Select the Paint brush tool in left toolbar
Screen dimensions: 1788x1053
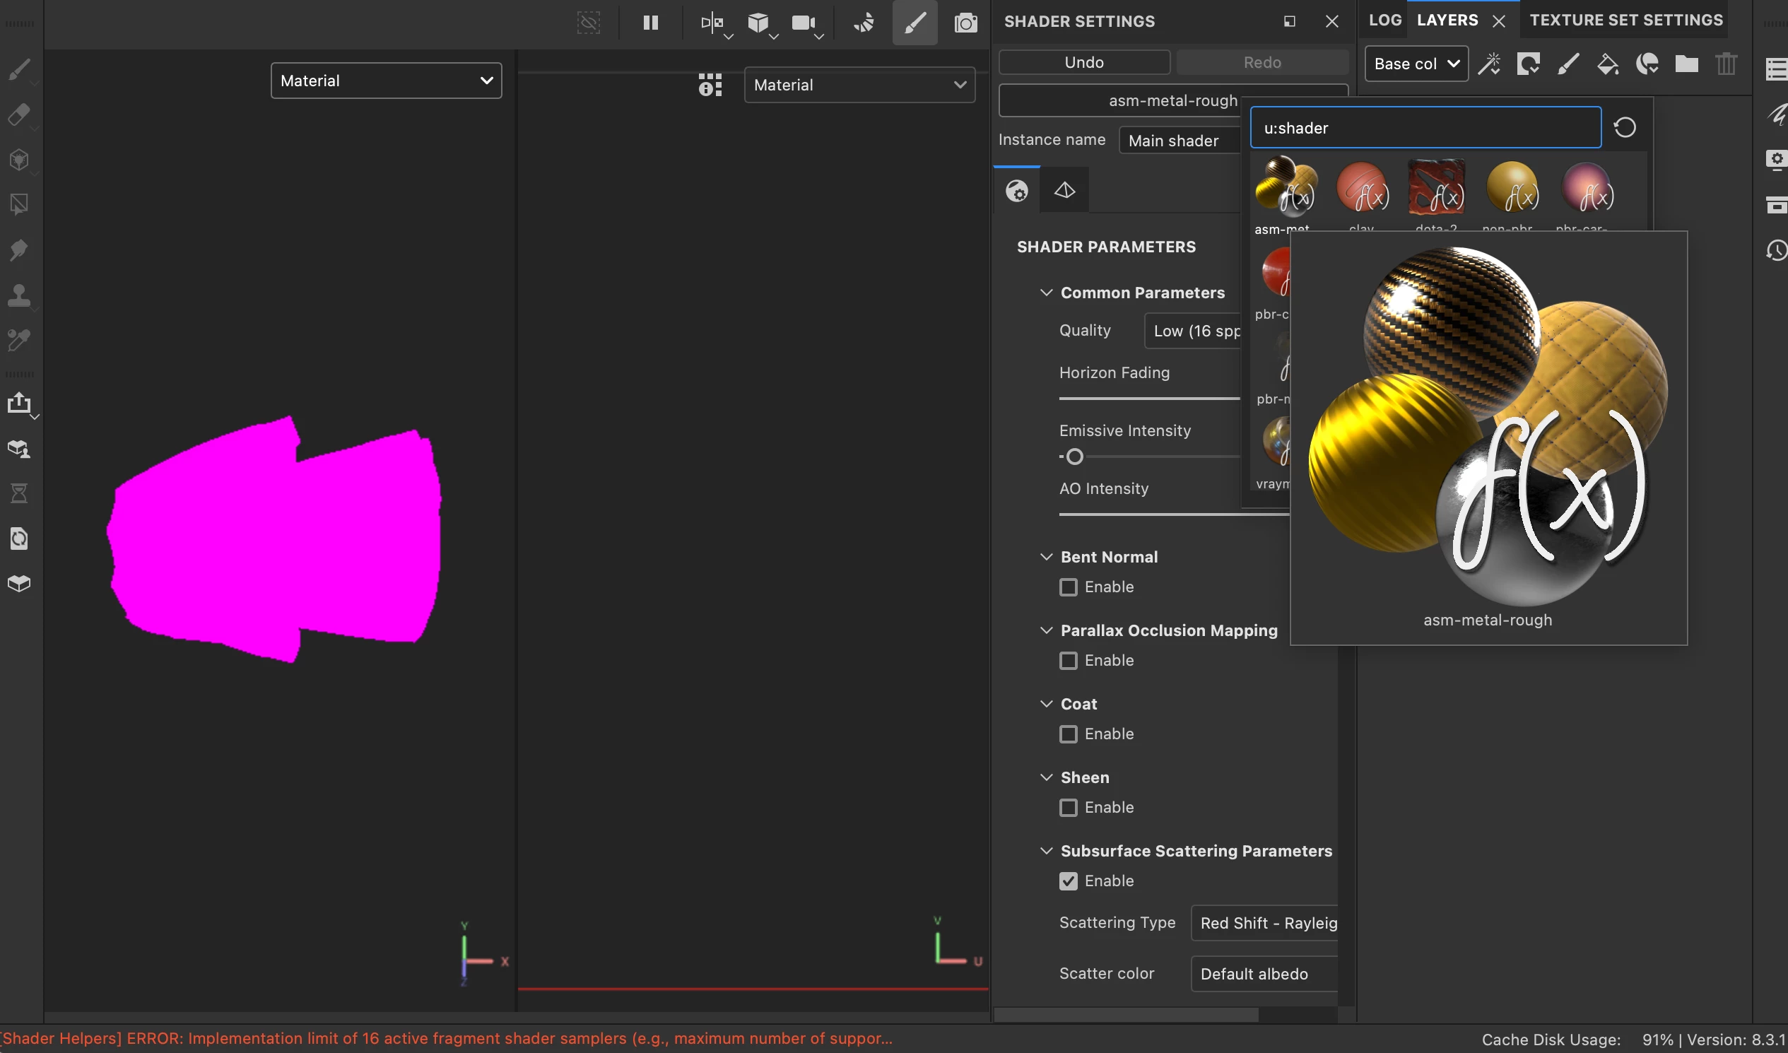pos(19,69)
